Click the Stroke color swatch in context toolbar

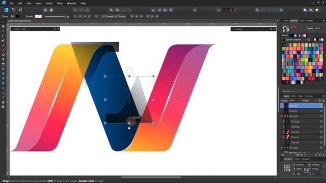coord(38,16)
